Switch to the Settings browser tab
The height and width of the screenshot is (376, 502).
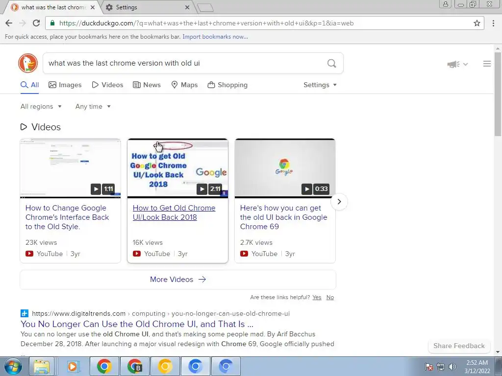pos(148,7)
